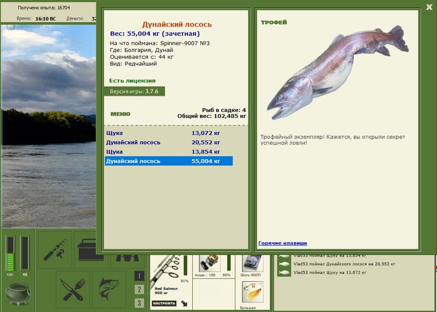Click the Оценивается с: 44 кг line
This screenshot has height=312, width=437.
pos(141,57)
